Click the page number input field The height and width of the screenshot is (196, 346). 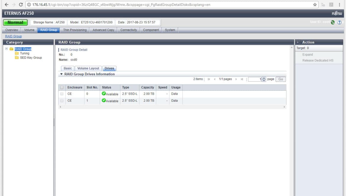(255, 79)
